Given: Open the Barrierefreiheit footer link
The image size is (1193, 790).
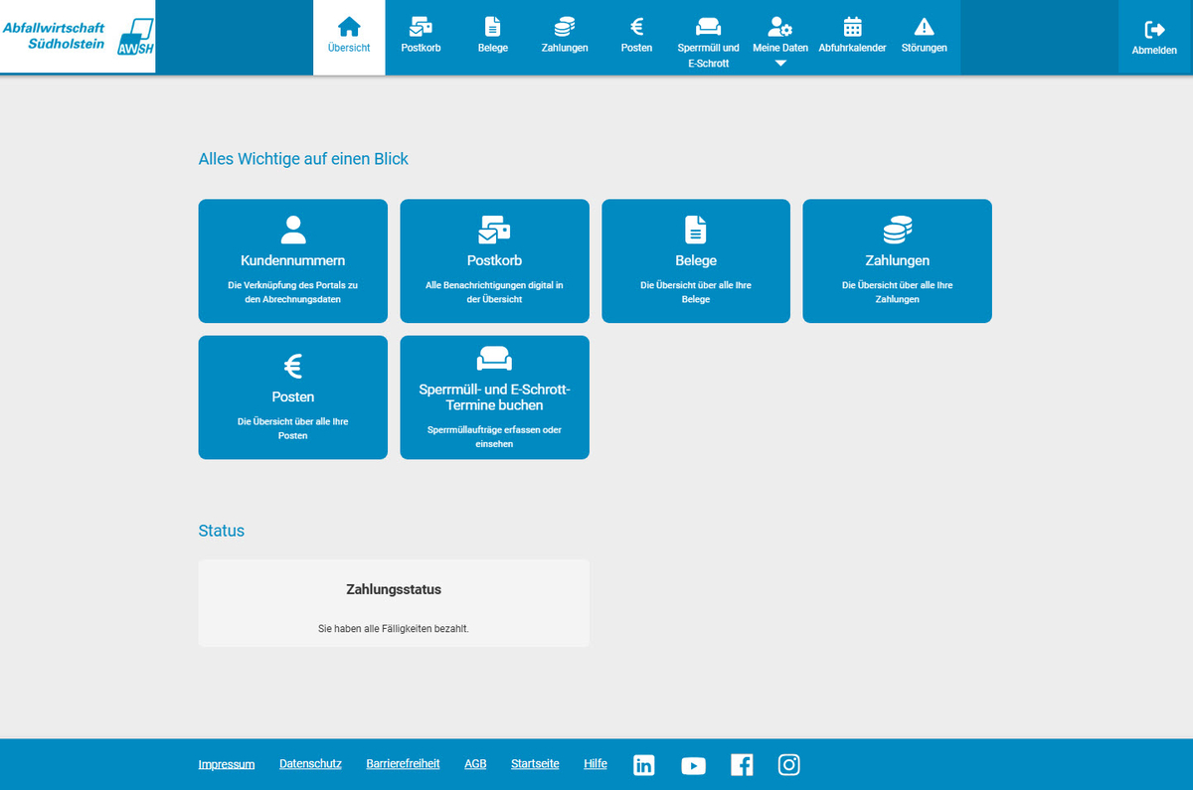Looking at the screenshot, I should coord(403,764).
